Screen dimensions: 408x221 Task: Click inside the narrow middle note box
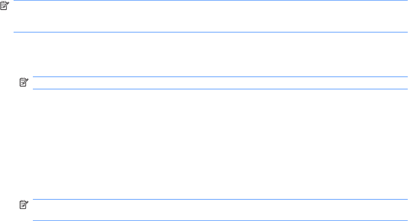tap(219, 83)
